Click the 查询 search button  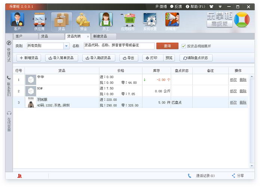[x=167, y=46]
